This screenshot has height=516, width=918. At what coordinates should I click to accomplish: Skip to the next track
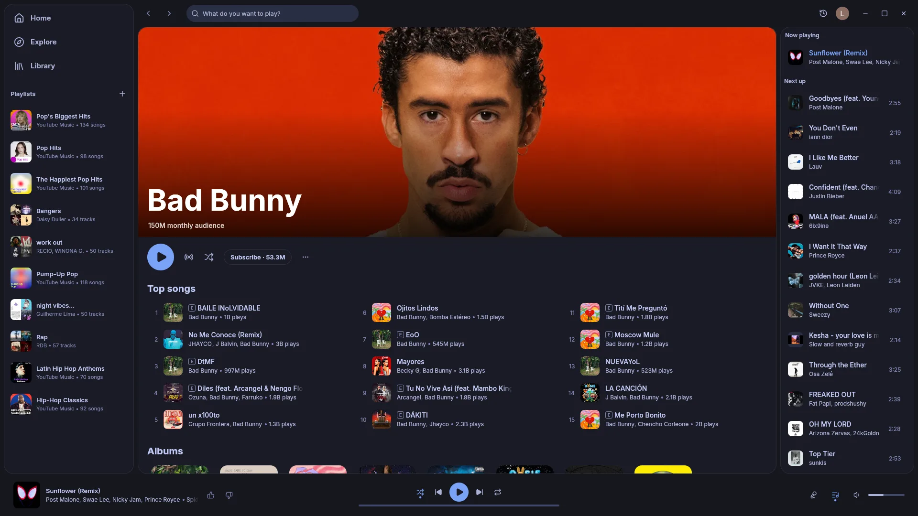coord(480,492)
